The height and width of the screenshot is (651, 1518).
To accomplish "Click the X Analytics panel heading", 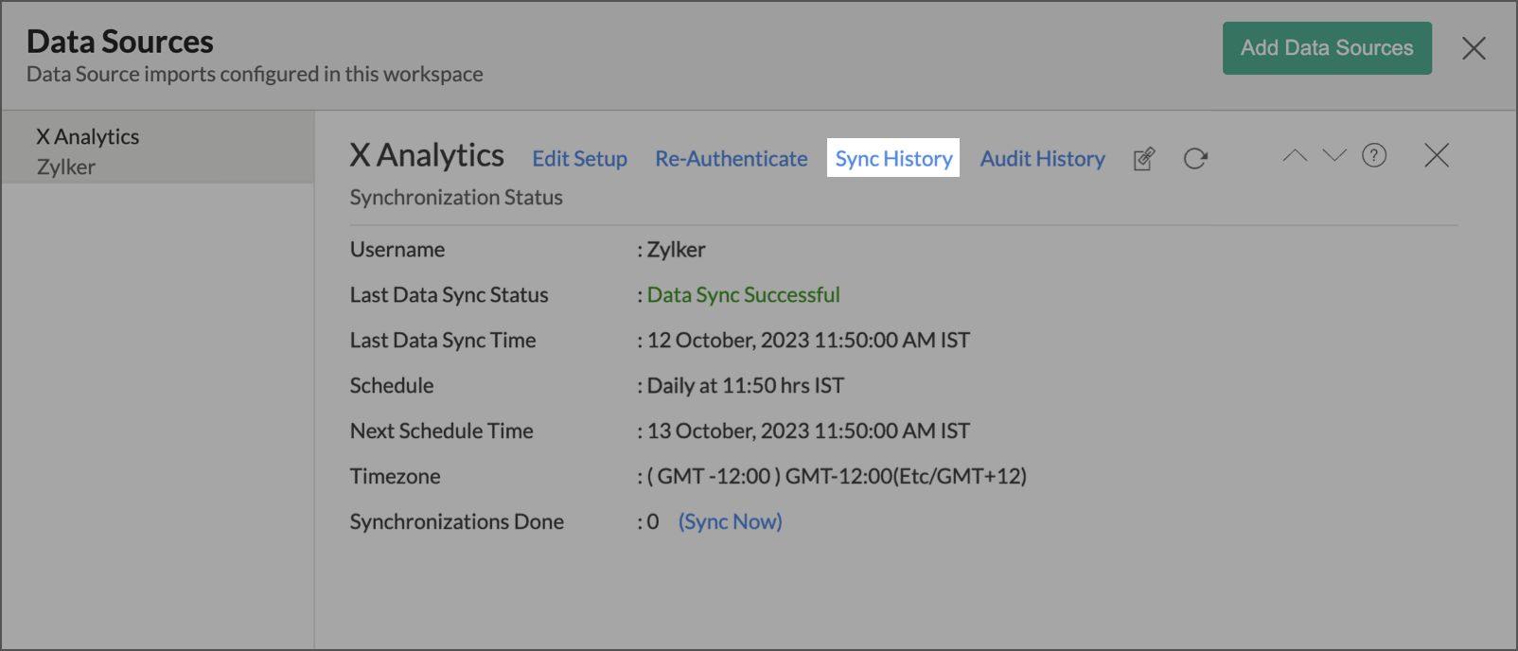I will coord(427,155).
